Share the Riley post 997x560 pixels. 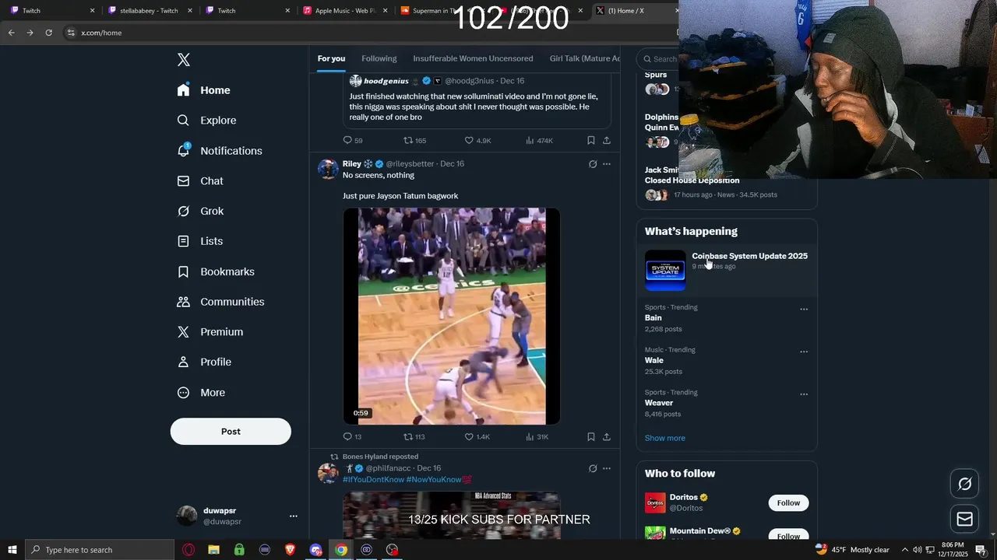(x=607, y=437)
